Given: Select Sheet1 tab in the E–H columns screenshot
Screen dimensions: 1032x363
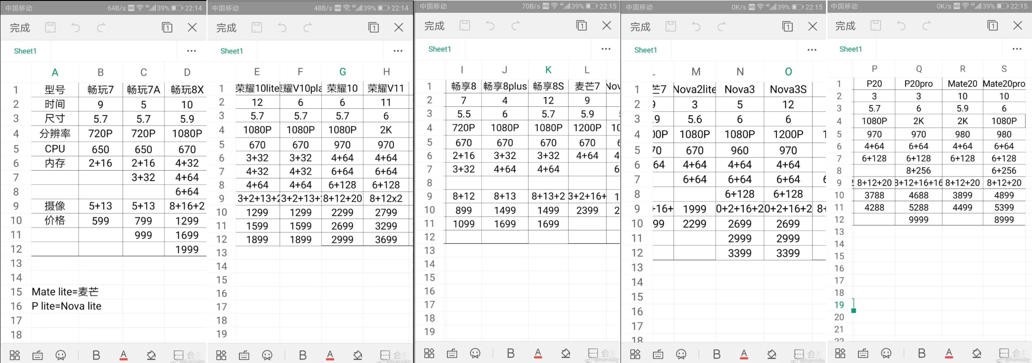Looking at the screenshot, I should [x=232, y=51].
